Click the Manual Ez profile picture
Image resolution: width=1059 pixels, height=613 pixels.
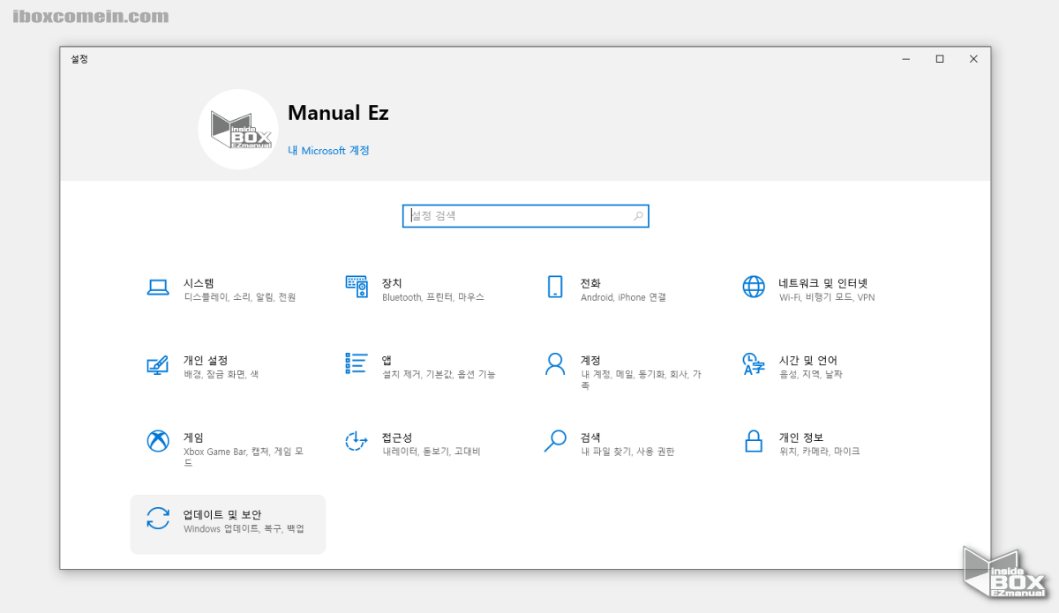pos(238,129)
